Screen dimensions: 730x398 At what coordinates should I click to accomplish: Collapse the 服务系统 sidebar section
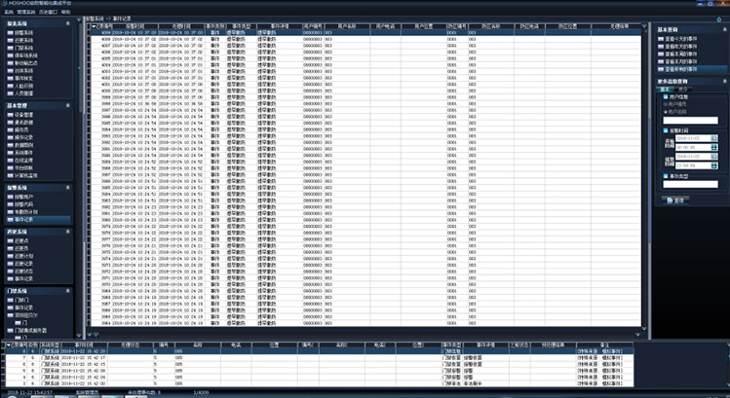tap(68, 20)
